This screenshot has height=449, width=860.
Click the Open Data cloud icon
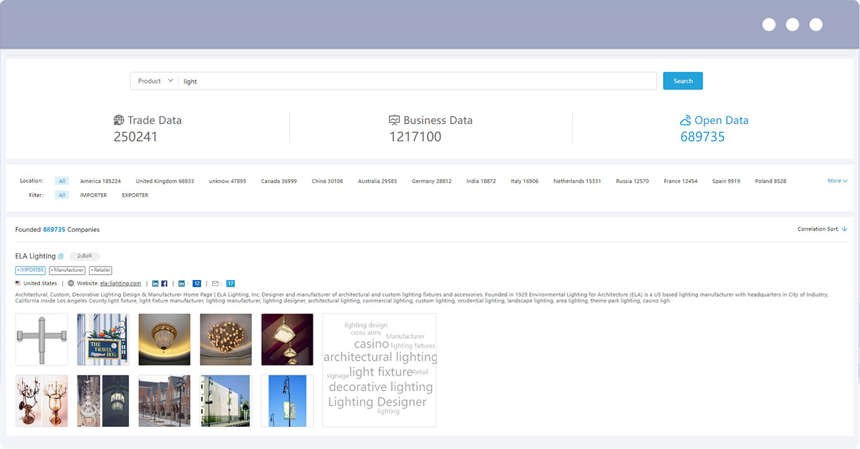coord(686,120)
